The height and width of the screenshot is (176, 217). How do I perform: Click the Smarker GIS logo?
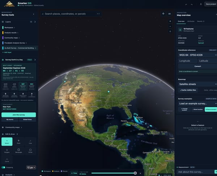9,4
